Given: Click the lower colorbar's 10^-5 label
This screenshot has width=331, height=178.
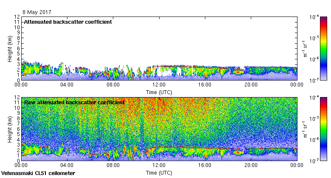Looking at the screenshot, I should pyautogui.click(x=314, y=119).
